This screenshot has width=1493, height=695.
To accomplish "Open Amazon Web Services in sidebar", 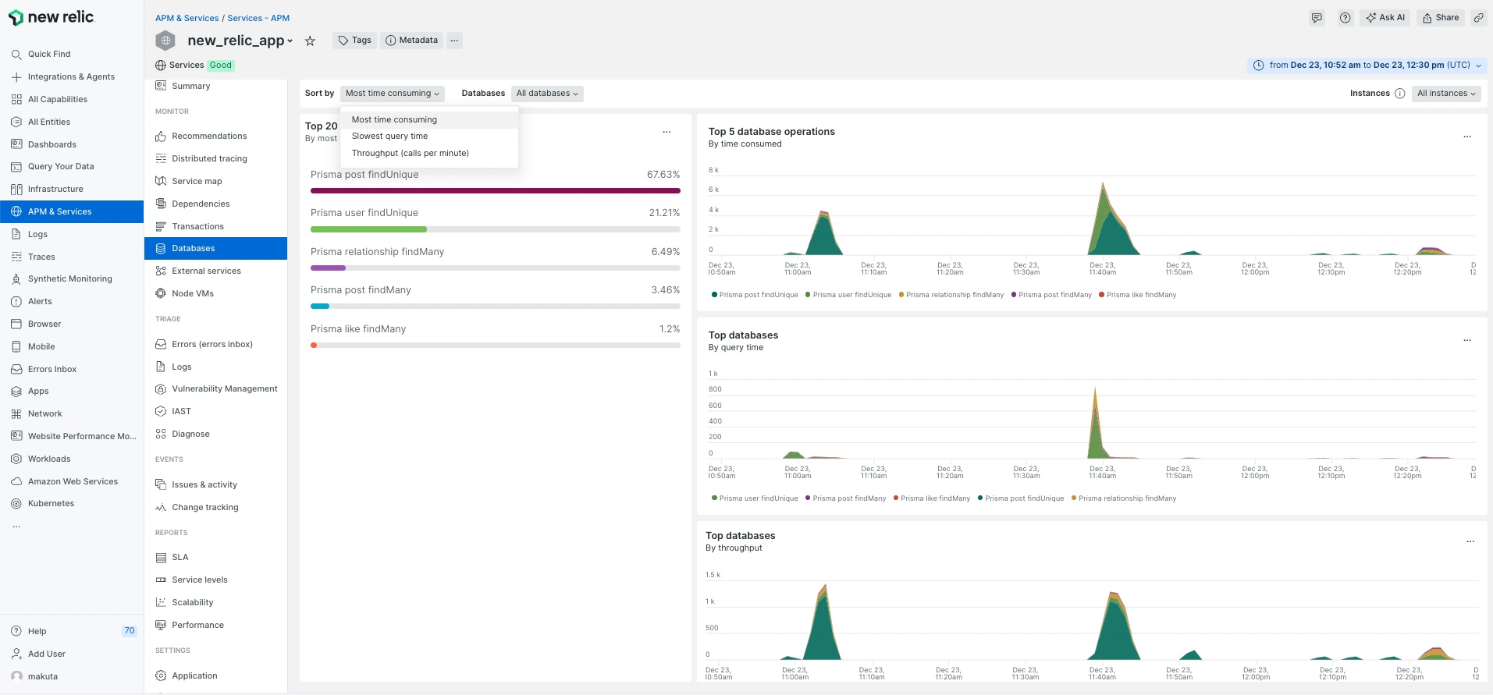I will [x=73, y=481].
